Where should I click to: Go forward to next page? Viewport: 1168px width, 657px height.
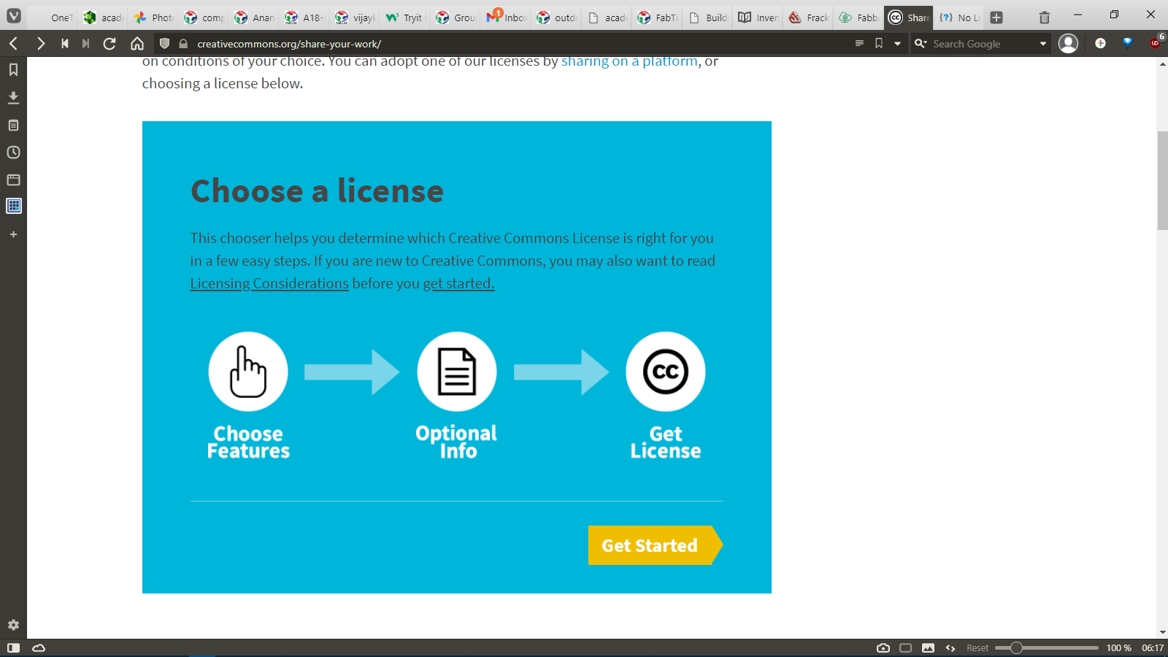pyautogui.click(x=41, y=44)
